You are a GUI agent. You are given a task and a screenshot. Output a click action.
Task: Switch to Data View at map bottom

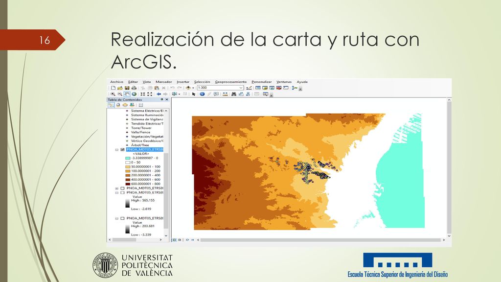[174, 240]
